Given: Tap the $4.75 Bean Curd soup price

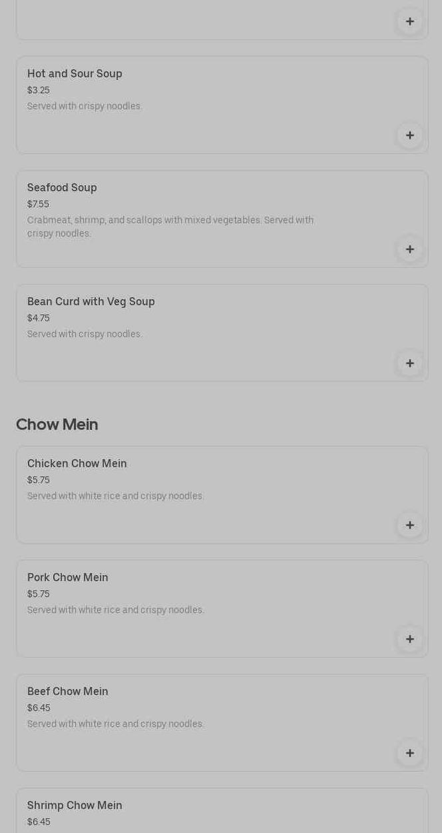Looking at the screenshot, I should 39,318.
